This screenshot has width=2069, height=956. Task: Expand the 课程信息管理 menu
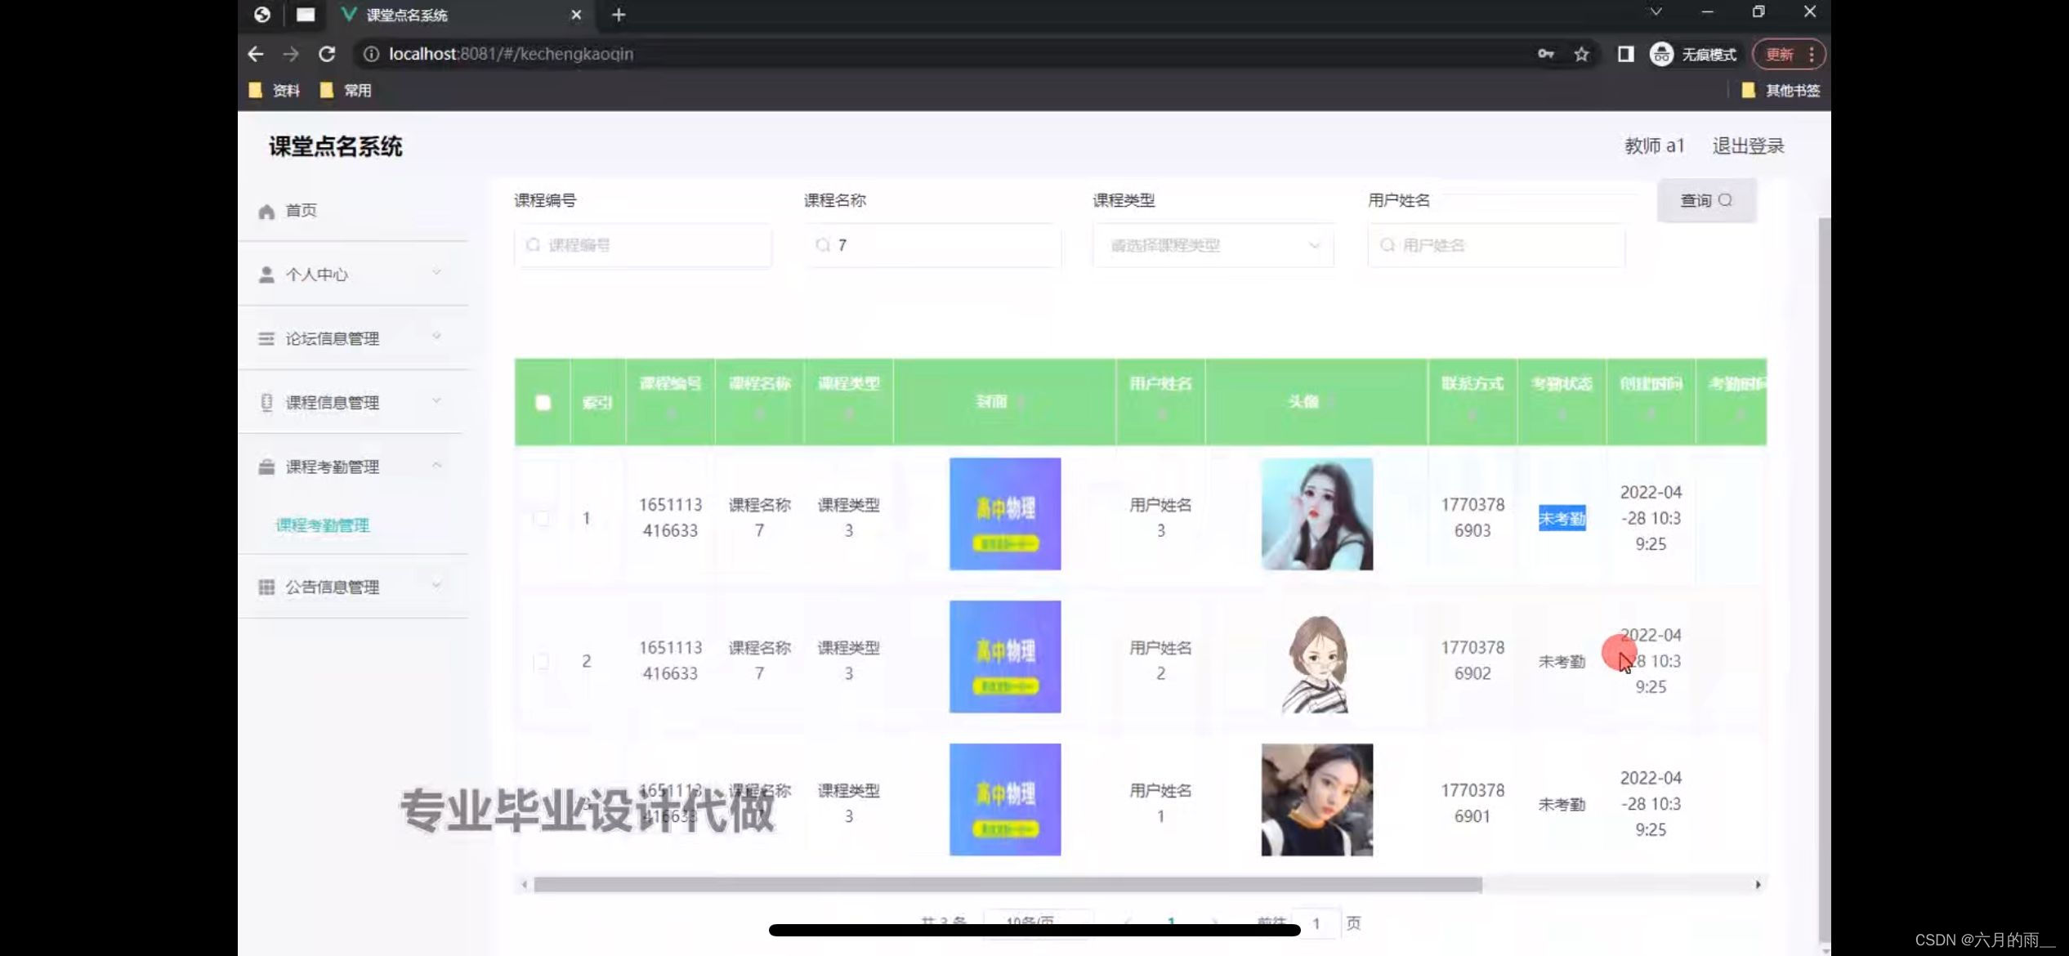[x=436, y=400]
